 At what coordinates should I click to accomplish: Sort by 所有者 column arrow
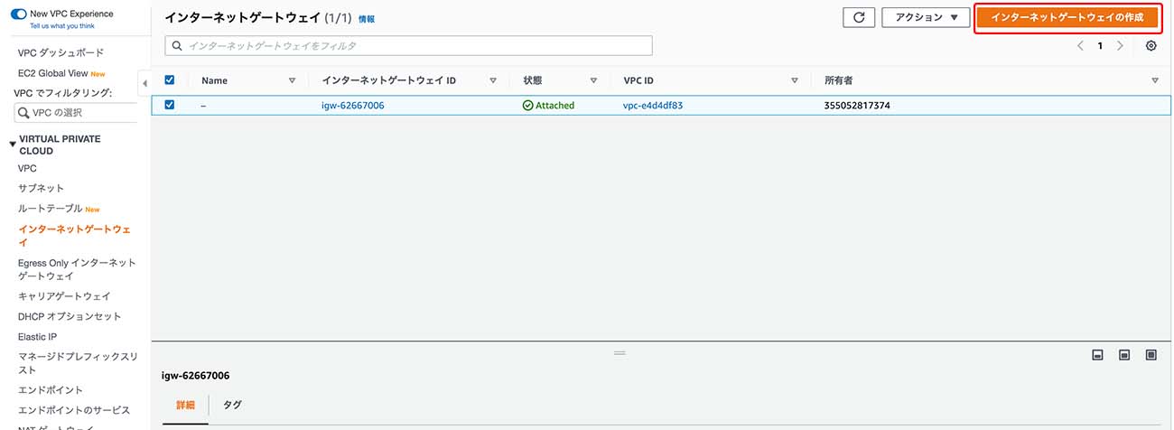coord(1155,80)
